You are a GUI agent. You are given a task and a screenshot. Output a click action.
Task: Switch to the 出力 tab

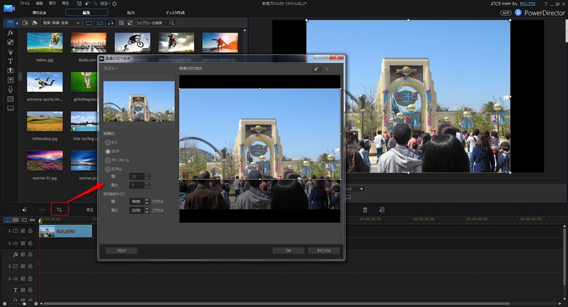pyautogui.click(x=130, y=13)
